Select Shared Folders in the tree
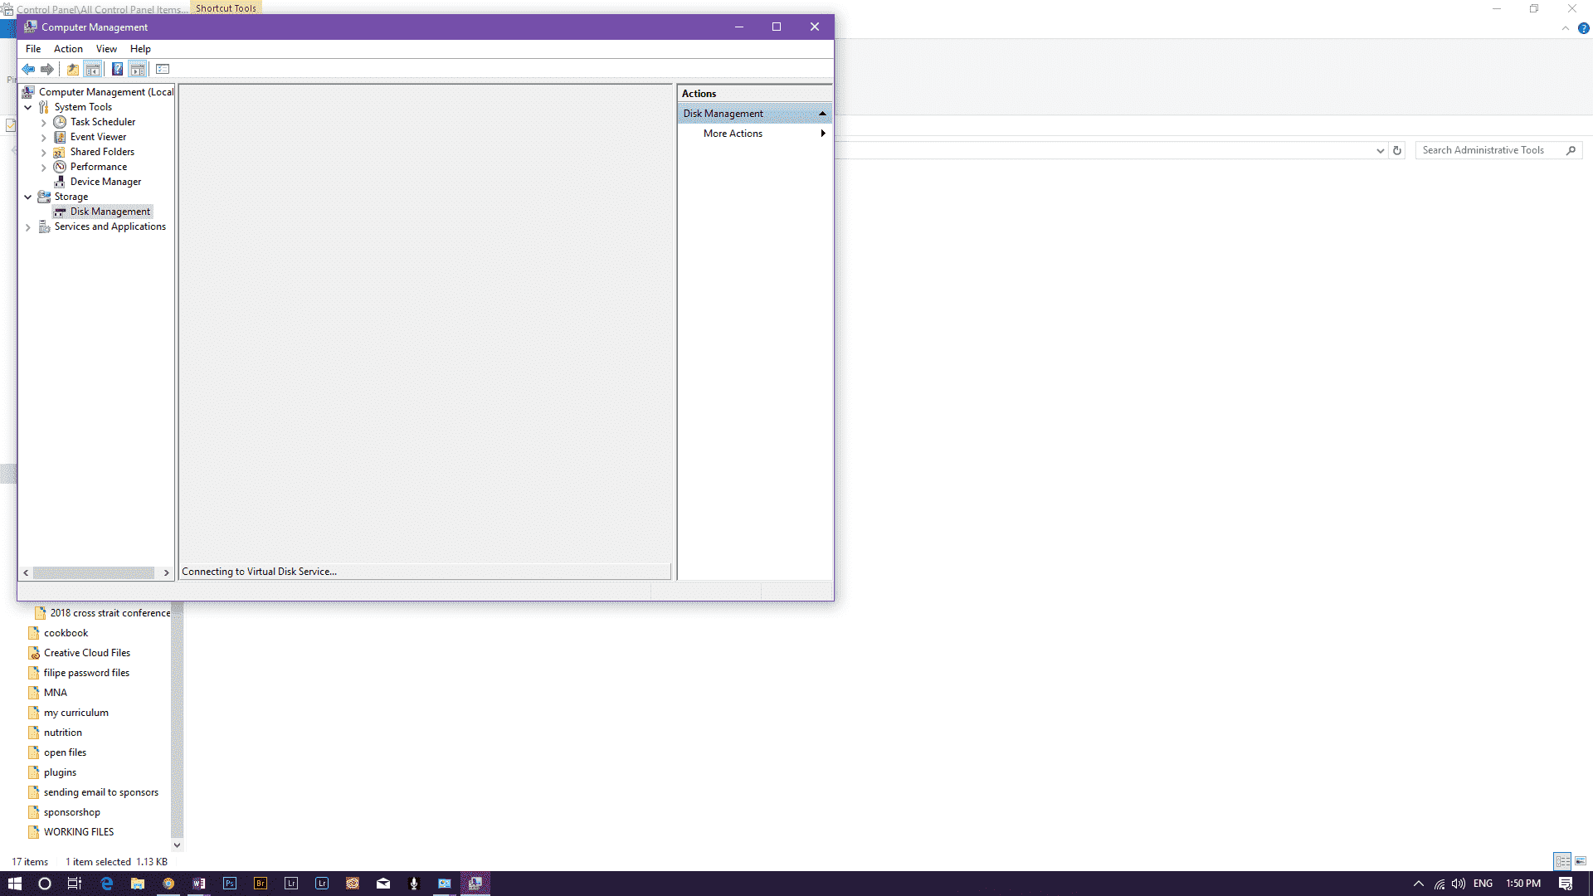Viewport: 1593px width, 896px height. point(102,152)
